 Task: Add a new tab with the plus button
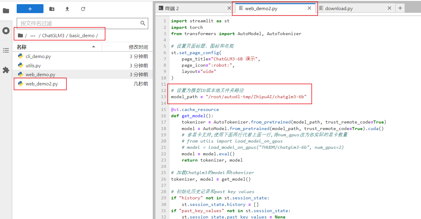[400, 8]
